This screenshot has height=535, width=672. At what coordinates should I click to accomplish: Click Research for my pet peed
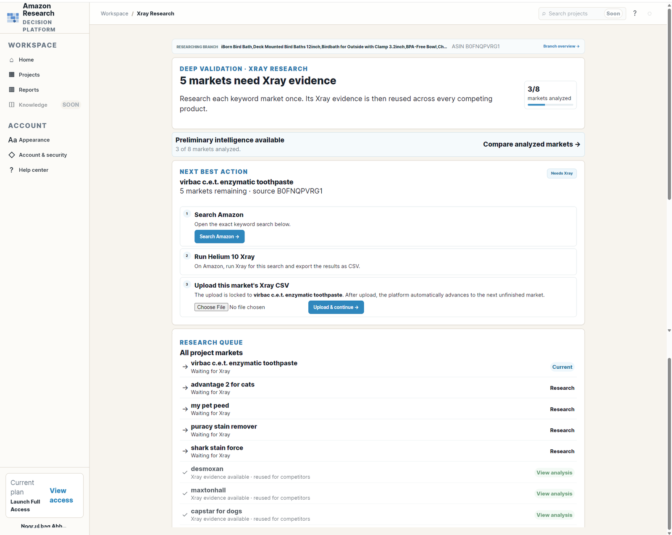click(x=562, y=409)
